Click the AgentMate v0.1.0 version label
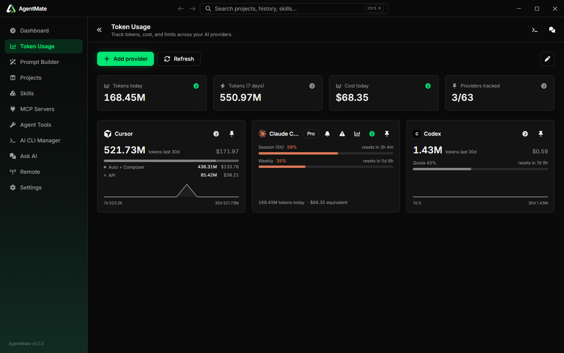 pyautogui.click(x=26, y=344)
